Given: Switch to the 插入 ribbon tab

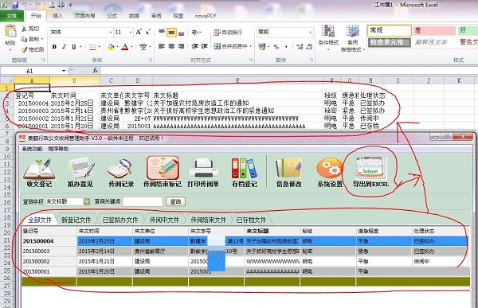Looking at the screenshot, I should coord(57,16).
